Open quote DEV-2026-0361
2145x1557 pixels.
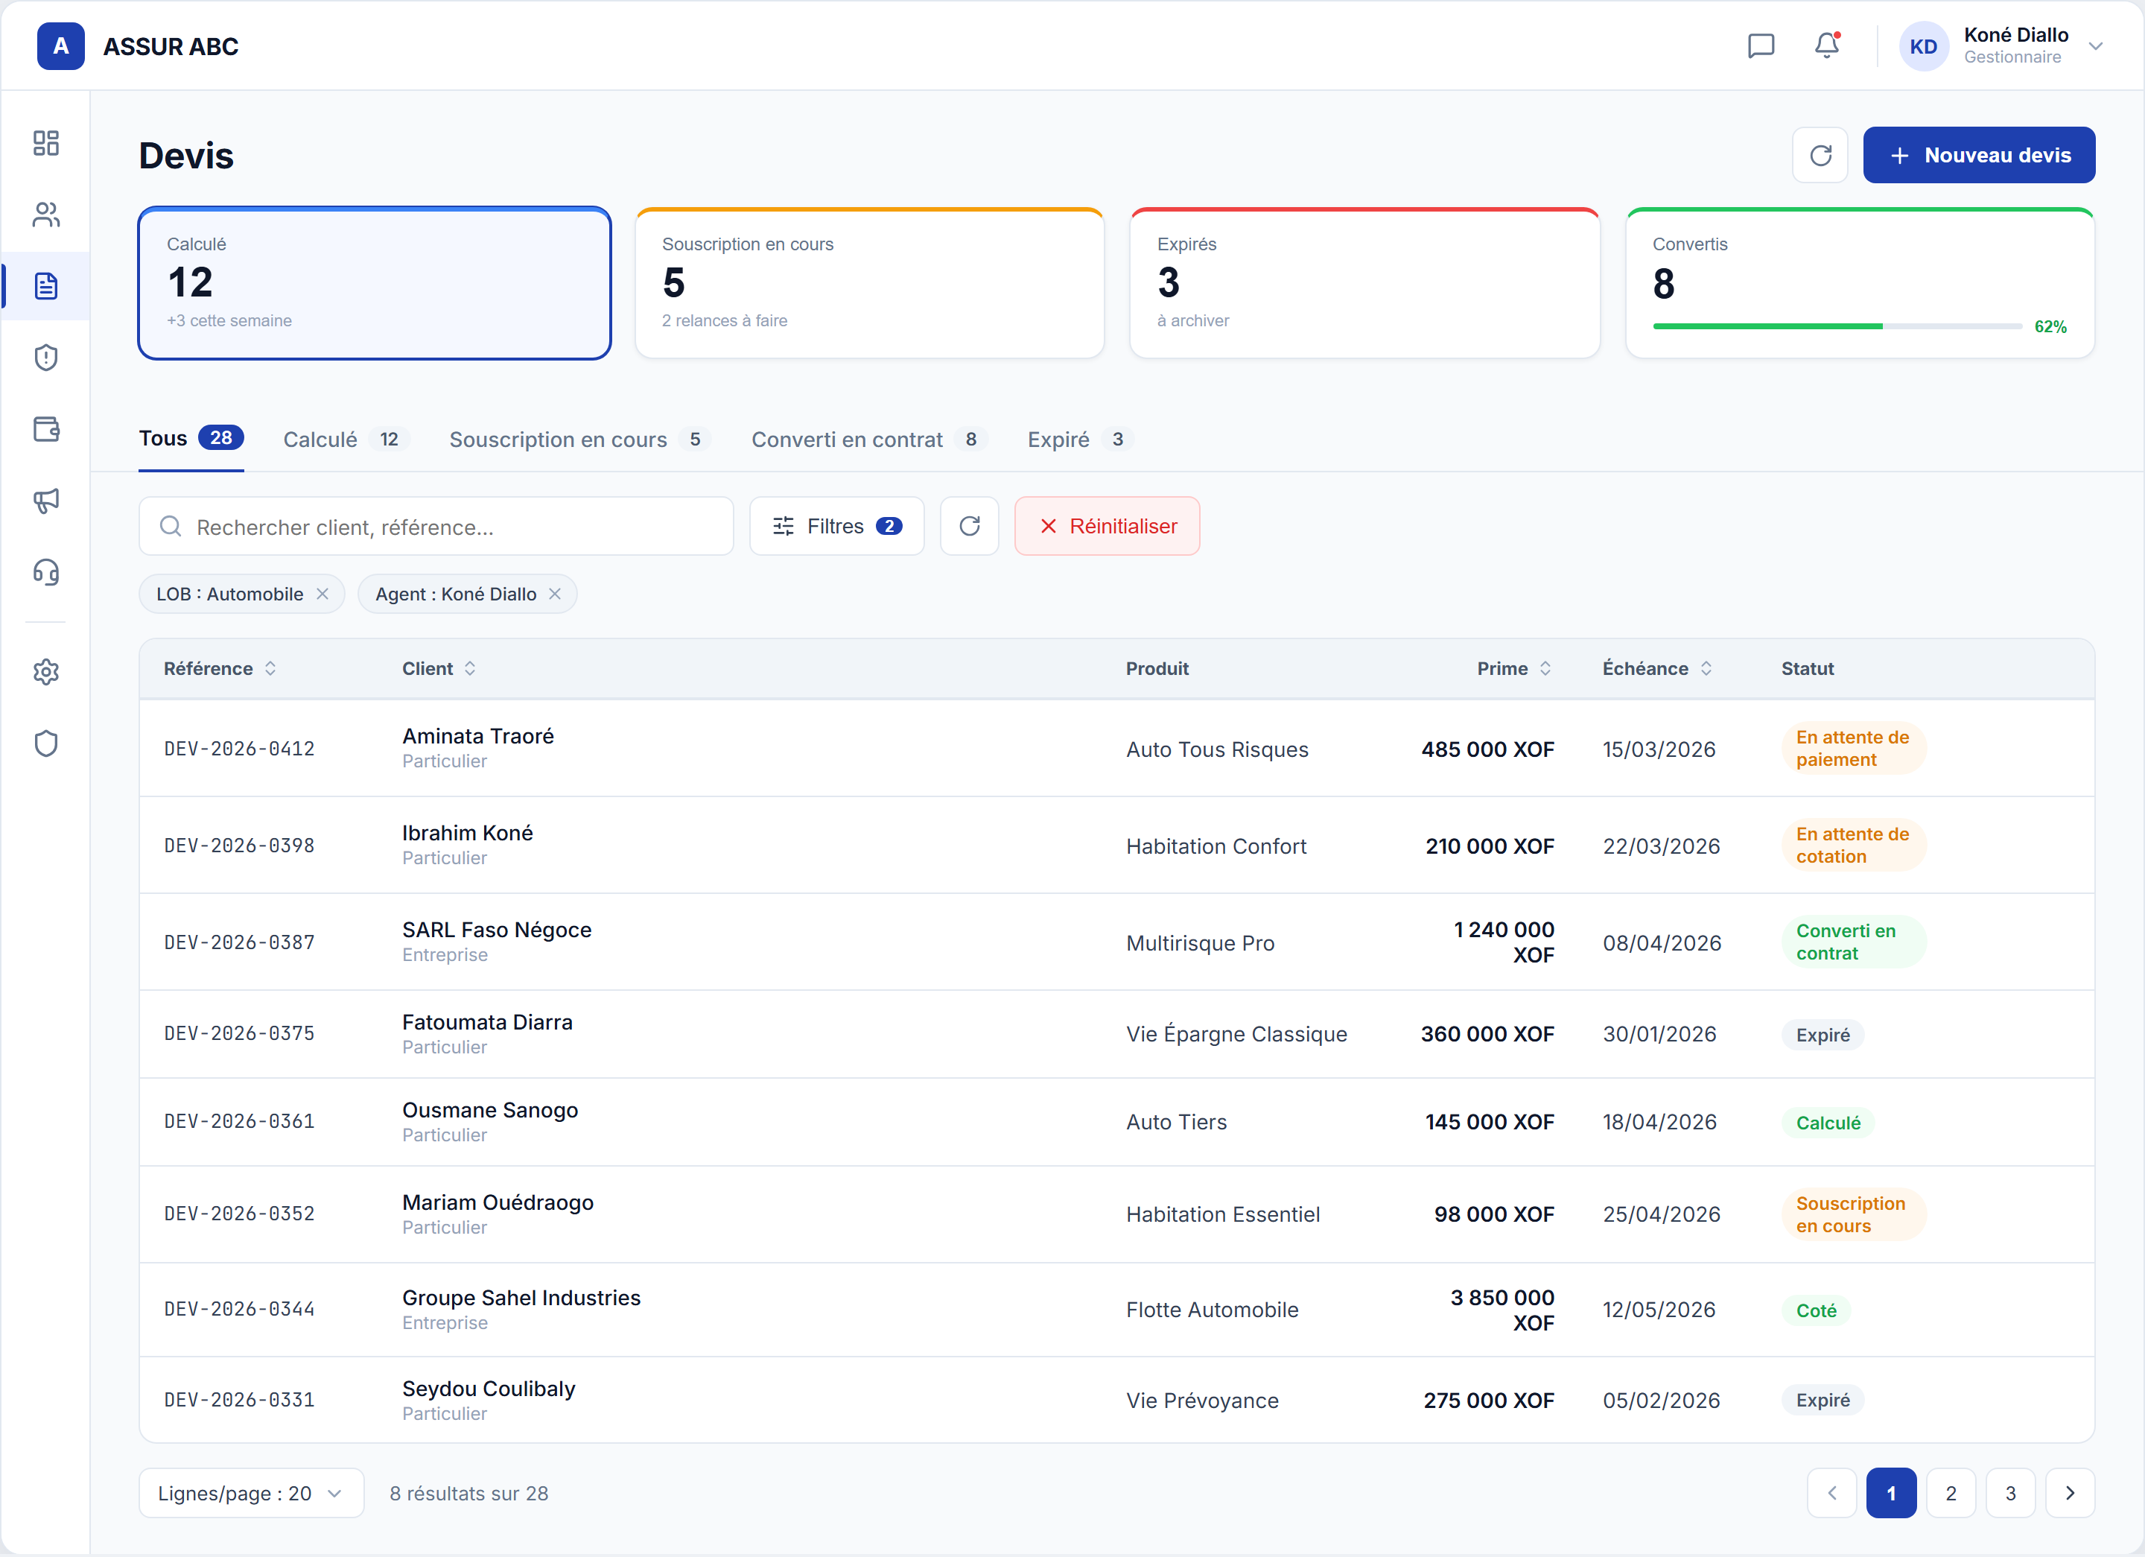239,1121
